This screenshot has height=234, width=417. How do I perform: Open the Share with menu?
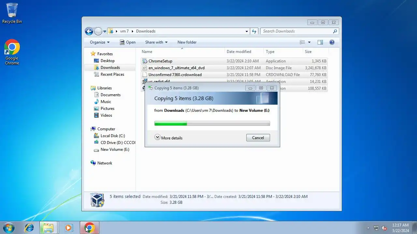pos(156,42)
